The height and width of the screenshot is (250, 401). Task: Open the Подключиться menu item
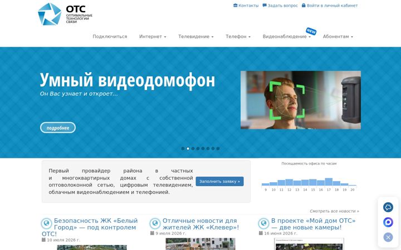coord(110,37)
